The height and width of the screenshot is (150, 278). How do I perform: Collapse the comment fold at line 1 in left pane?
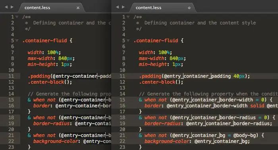pos(17,17)
